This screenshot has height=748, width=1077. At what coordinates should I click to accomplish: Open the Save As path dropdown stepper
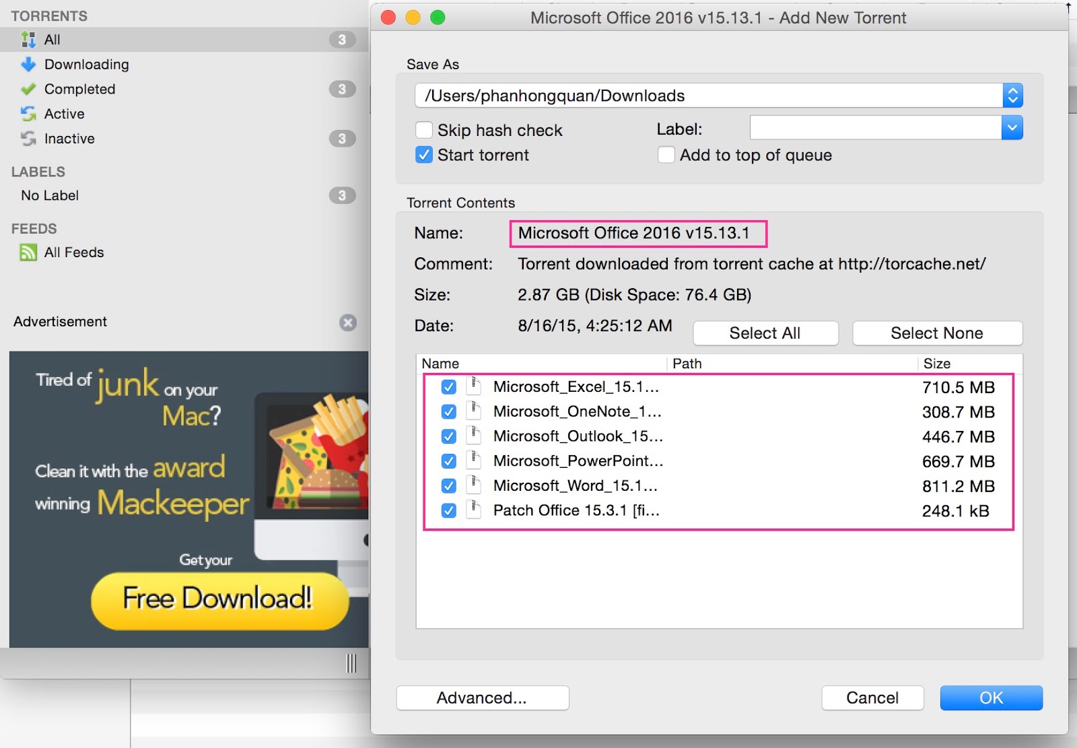(x=1012, y=96)
